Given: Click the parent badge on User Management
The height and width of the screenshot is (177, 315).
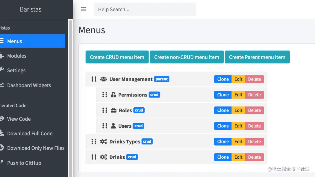Looking at the screenshot, I should (161, 79).
